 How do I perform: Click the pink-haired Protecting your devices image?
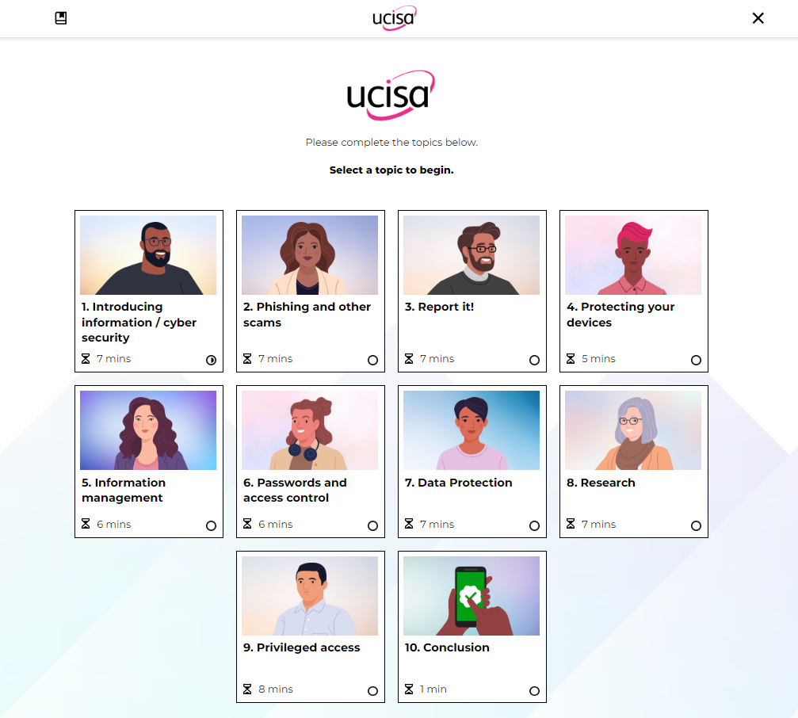click(633, 255)
